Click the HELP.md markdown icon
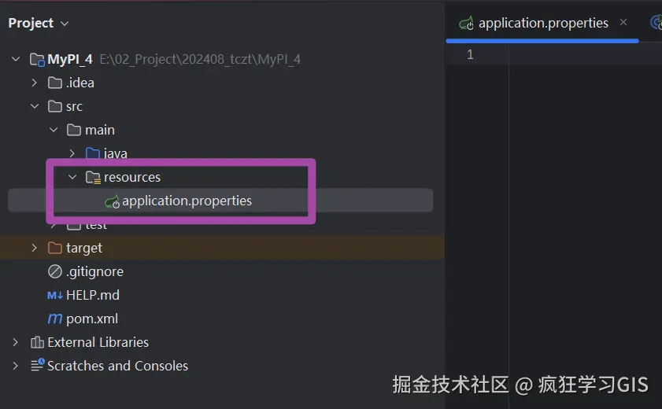This screenshot has height=409, width=662. [x=55, y=295]
